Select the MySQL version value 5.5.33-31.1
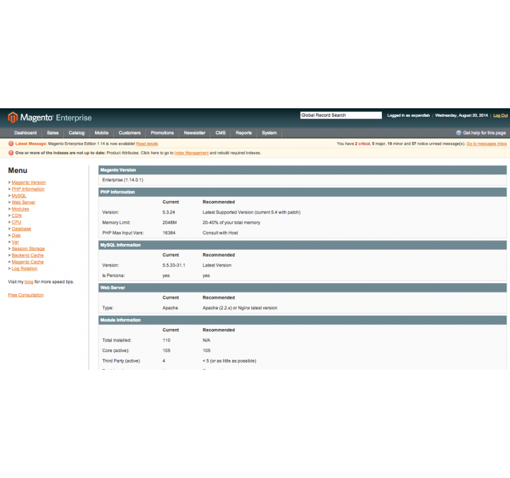510x478 pixels. [174, 265]
